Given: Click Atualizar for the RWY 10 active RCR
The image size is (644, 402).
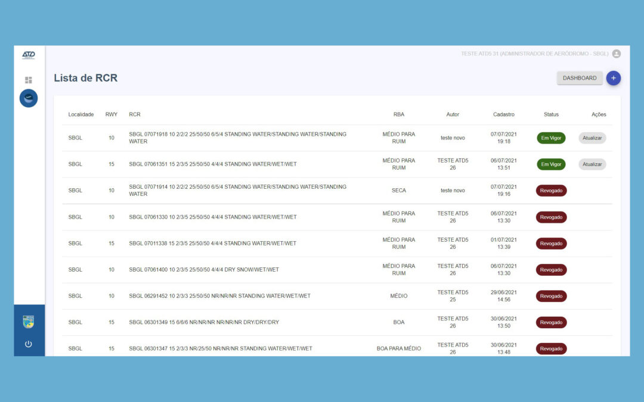Looking at the screenshot, I should (x=592, y=138).
